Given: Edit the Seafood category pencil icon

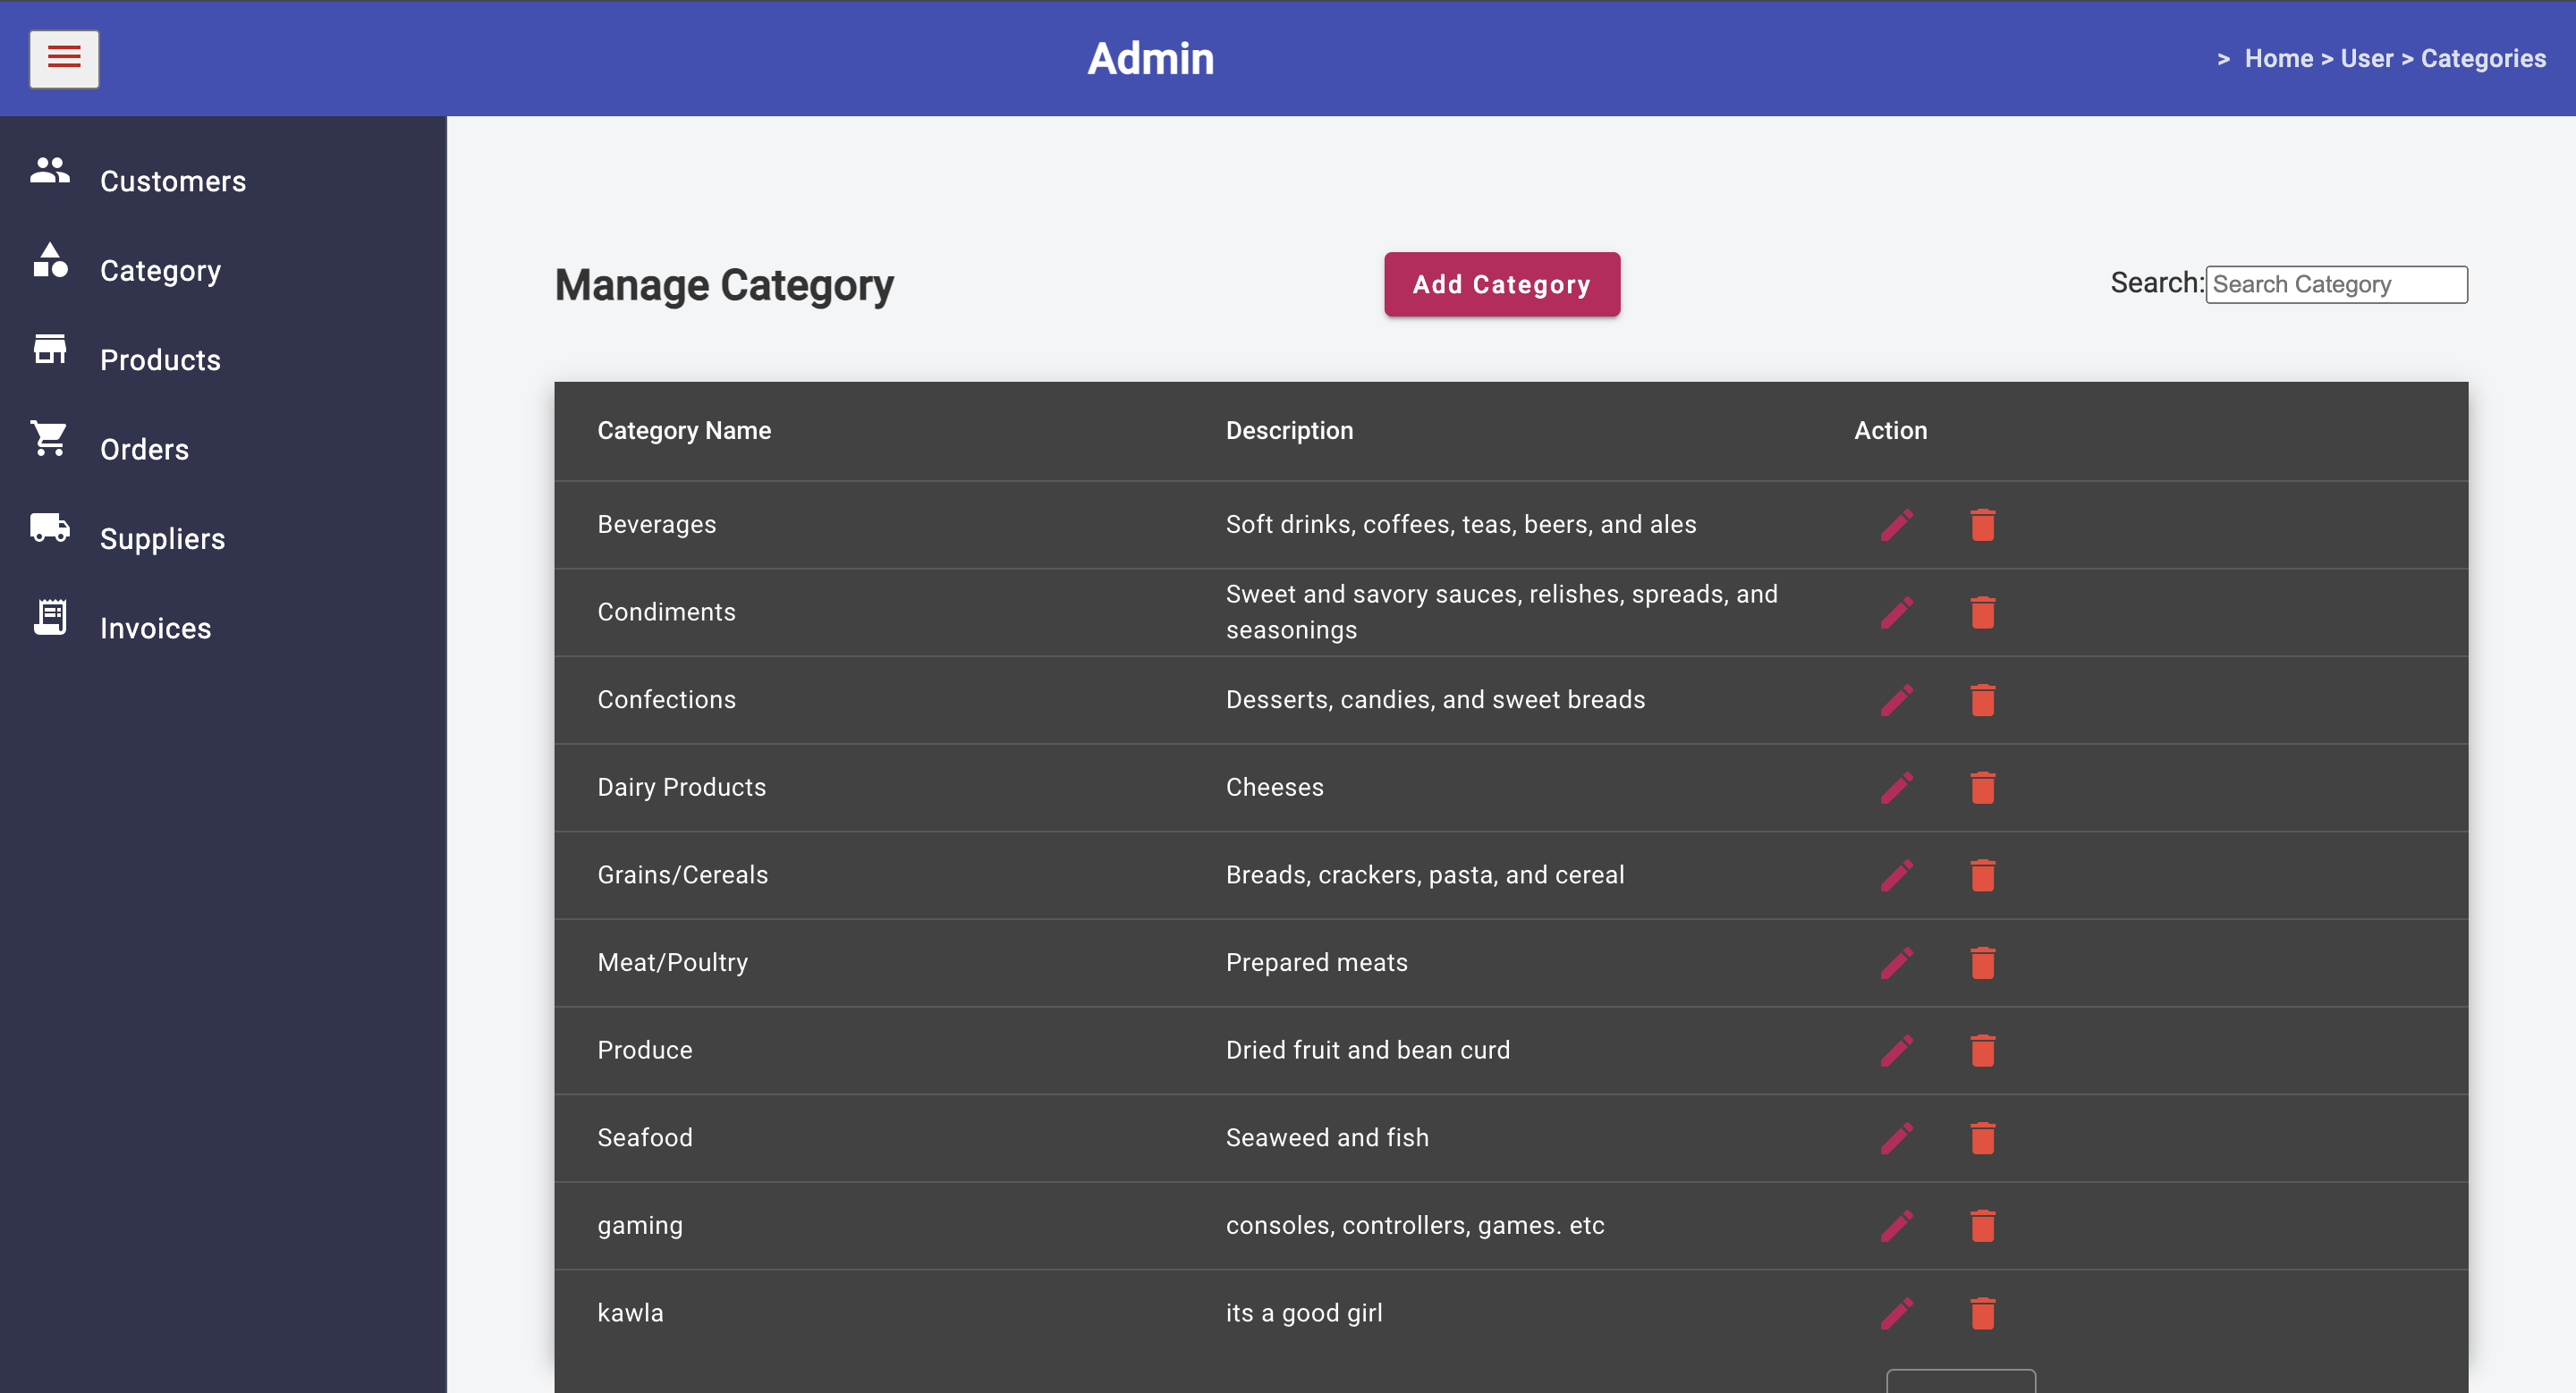Looking at the screenshot, I should point(1896,1138).
